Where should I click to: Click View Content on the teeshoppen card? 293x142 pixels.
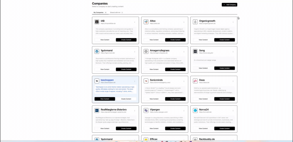click(105, 99)
